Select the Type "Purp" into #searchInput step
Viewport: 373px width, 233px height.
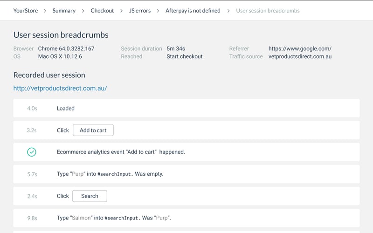click(x=186, y=174)
